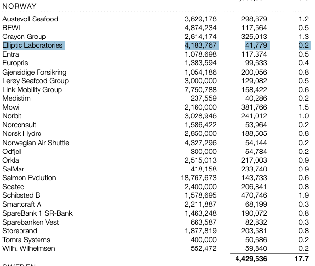Click Crayon Group value 325,013
Image resolution: width=315 pixels, height=266 pixels.
pos(254,37)
